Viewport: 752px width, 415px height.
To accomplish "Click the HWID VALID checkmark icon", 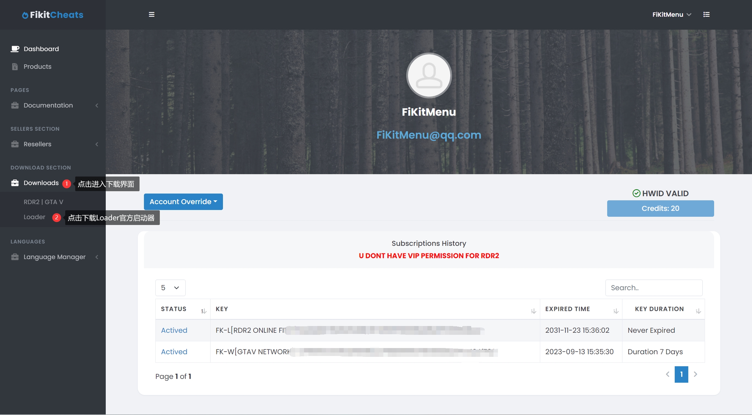I will click(636, 193).
